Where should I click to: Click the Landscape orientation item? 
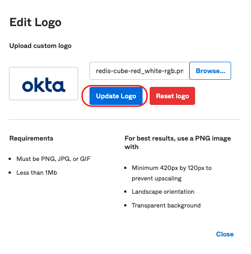[x=163, y=192]
